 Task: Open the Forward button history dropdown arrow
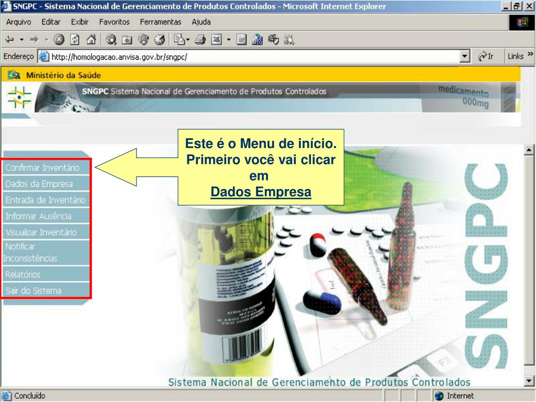point(47,40)
